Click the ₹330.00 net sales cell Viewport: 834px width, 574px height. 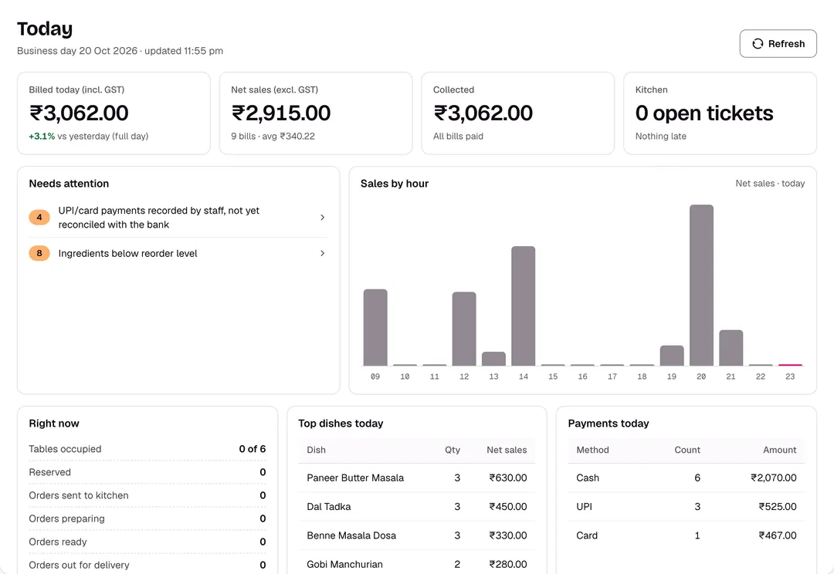pyautogui.click(x=508, y=535)
